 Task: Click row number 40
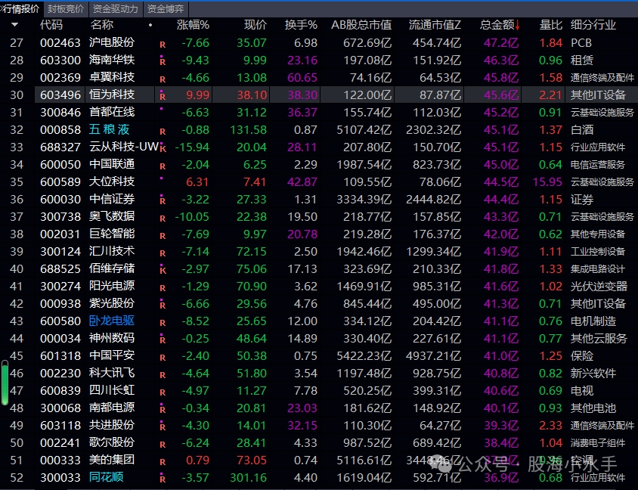click(17, 269)
